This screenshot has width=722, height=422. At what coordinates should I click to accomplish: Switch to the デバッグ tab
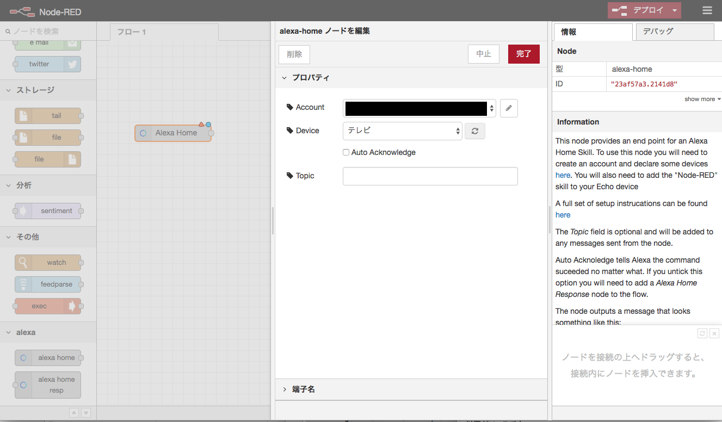675,32
